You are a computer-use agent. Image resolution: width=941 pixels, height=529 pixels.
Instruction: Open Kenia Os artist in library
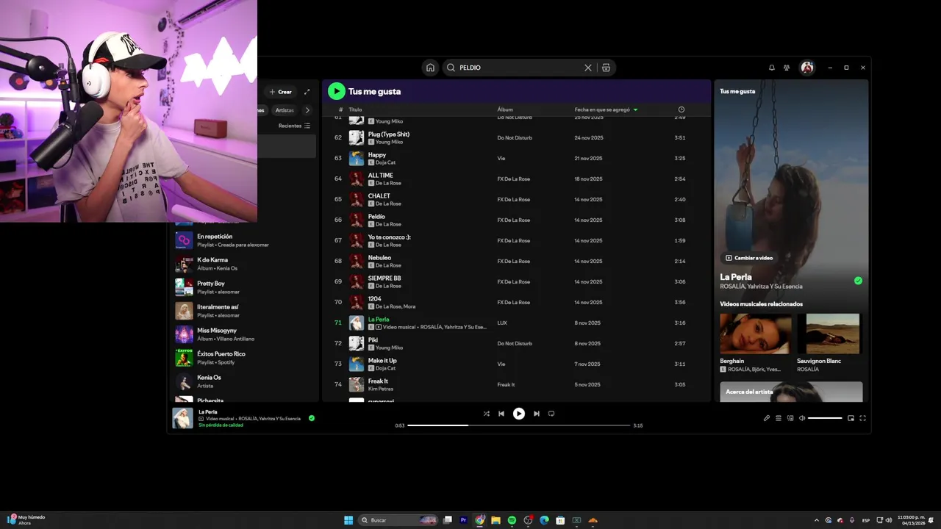click(x=246, y=381)
